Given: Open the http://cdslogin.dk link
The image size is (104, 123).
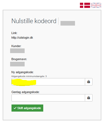Looking at the screenshot, I should click(x=22, y=38).
